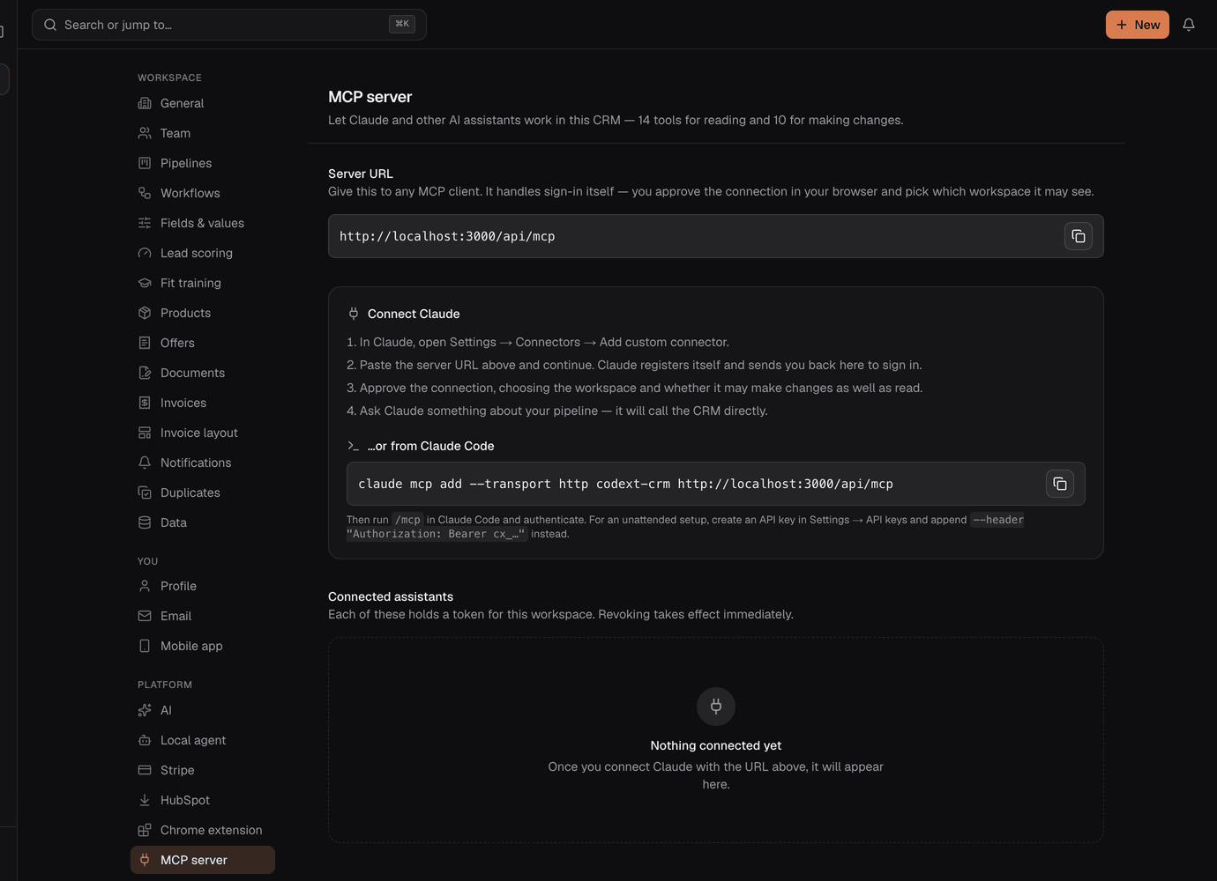The image size is (1217, 881).
Task: Open Local agent settings
Action: pos(202,740)
